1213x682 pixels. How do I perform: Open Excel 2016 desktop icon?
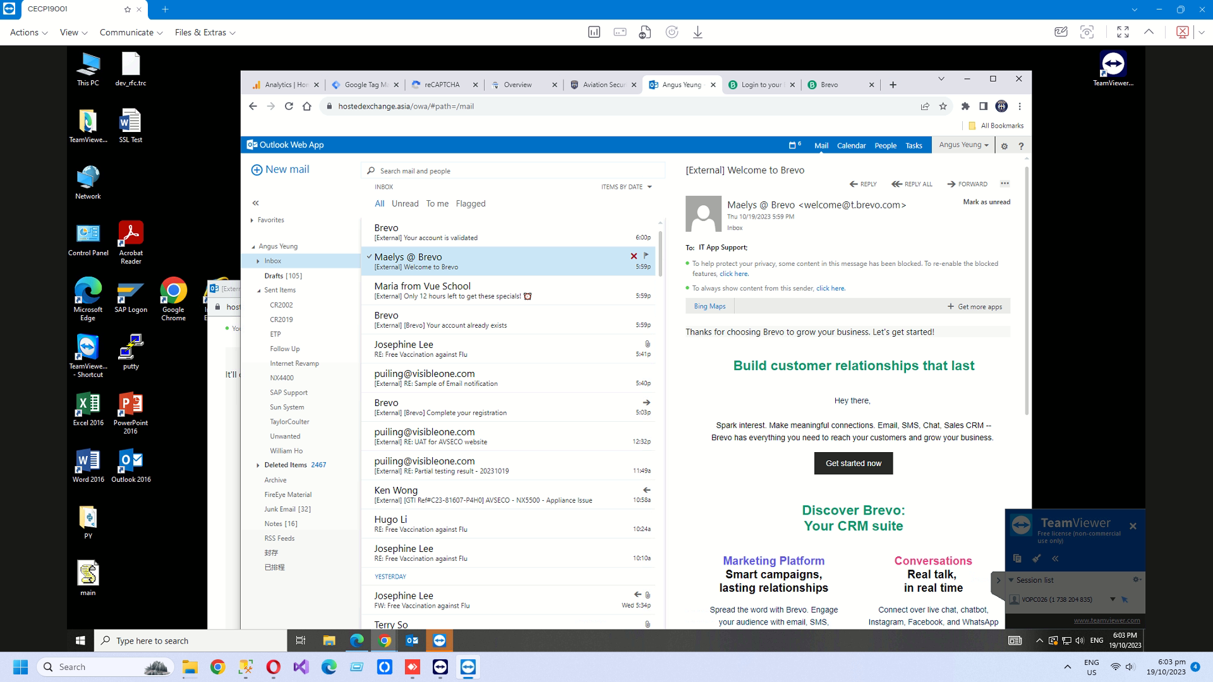[88, 409]
